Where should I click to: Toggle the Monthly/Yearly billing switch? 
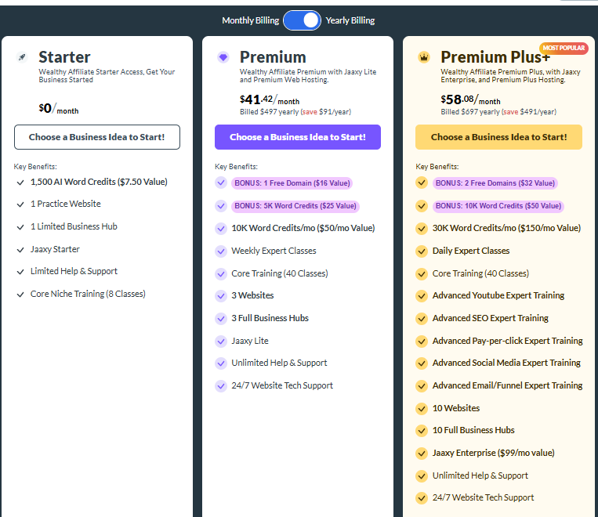coord(302,20)
